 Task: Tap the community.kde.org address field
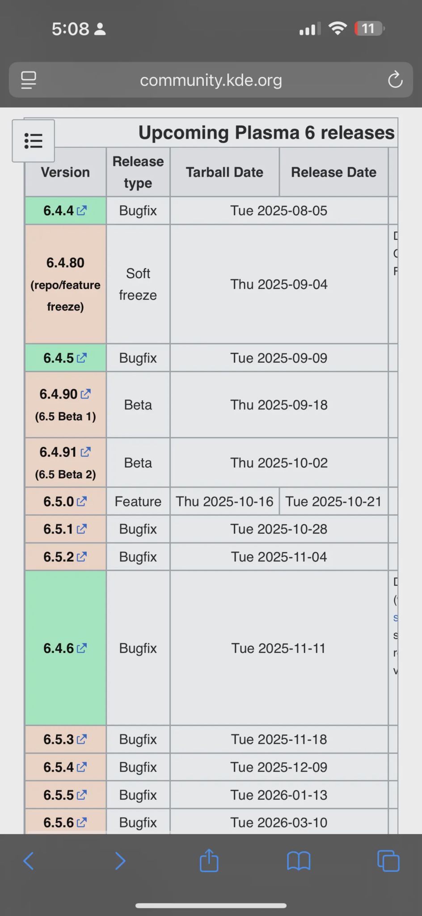tap(211, 80)
